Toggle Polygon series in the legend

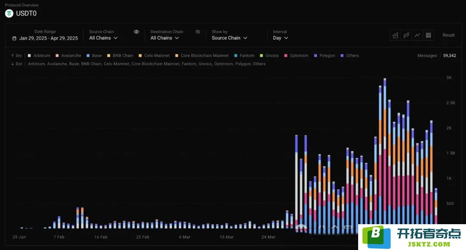coord(324,56)
